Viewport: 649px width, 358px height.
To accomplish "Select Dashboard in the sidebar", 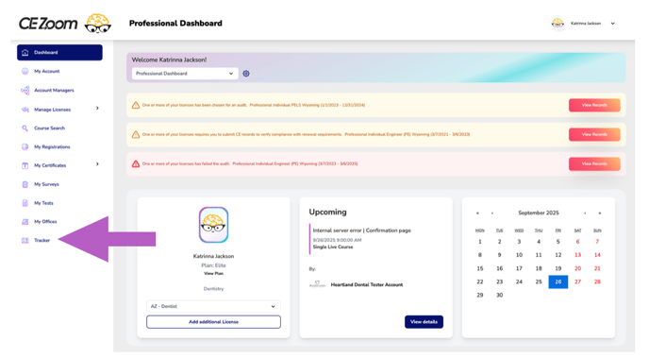I will pos(59,53).
